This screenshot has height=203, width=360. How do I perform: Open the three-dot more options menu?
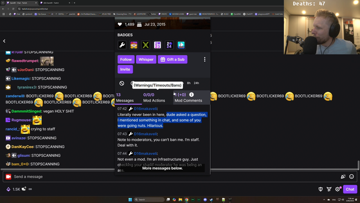205,59
